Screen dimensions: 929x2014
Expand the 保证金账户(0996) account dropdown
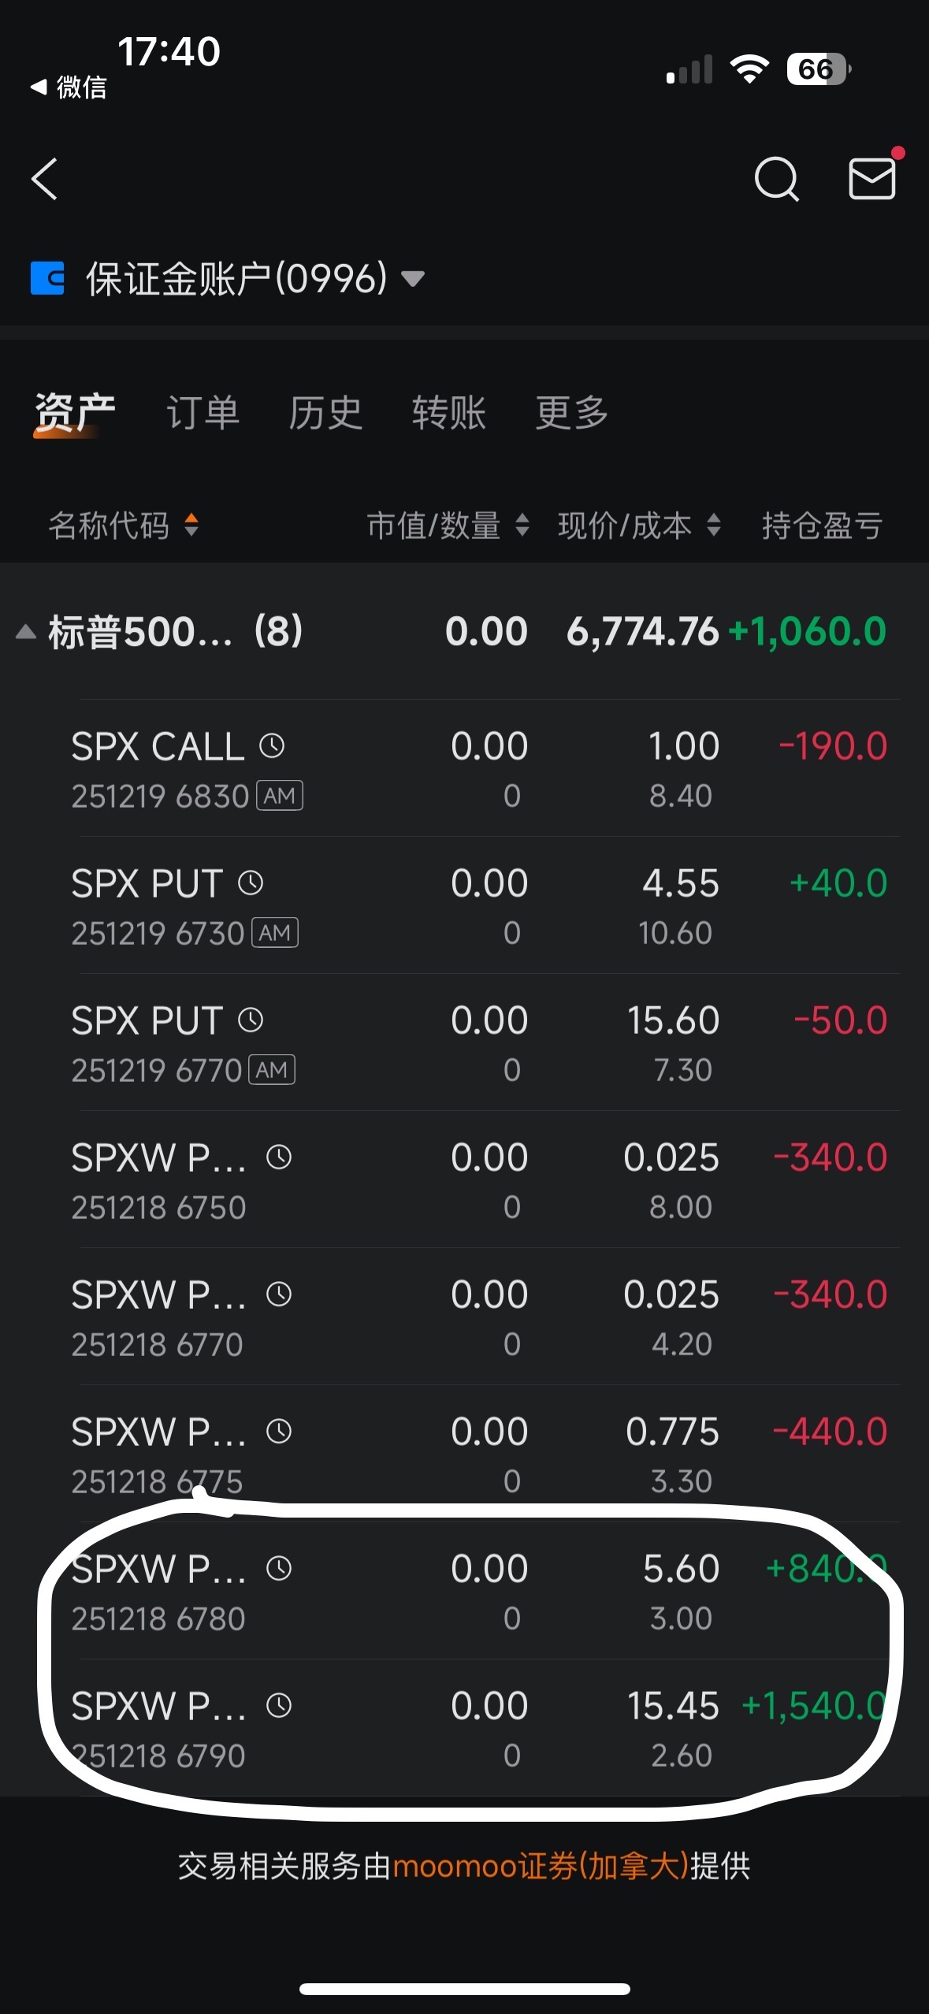coord(413,278)
